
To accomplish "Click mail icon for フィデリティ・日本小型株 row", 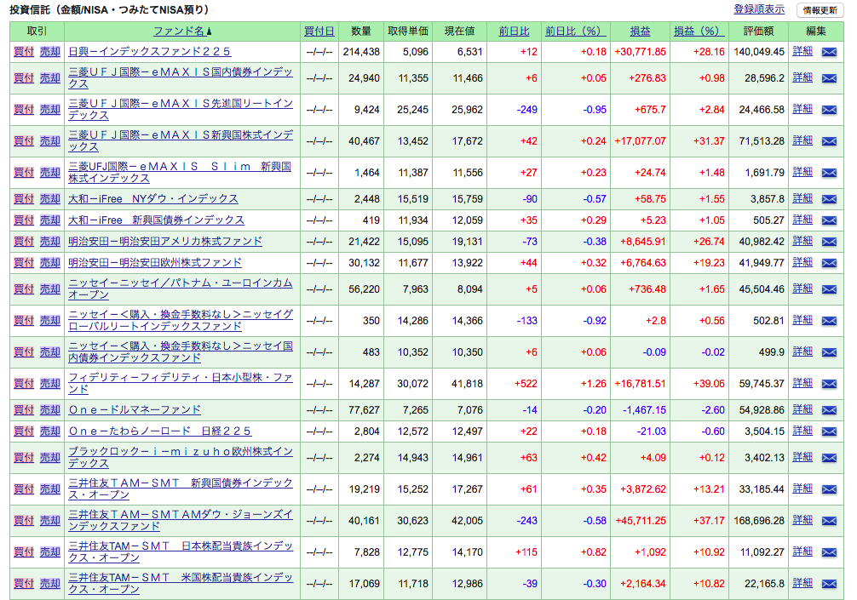I will pyautogui.click(x=829, y=385).
